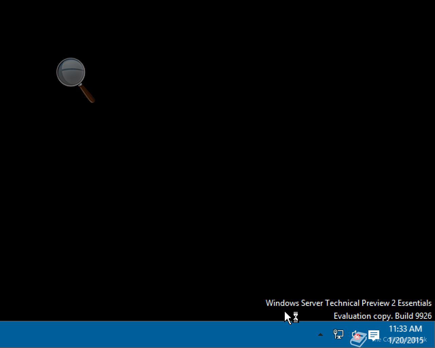435x348 pixels.
Task: Open the network status tray icon
Action: (x=338, y=334)
